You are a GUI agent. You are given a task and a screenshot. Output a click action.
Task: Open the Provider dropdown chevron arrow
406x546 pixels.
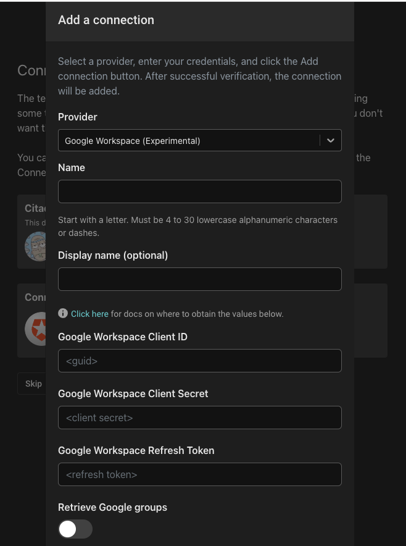[331, 140]
